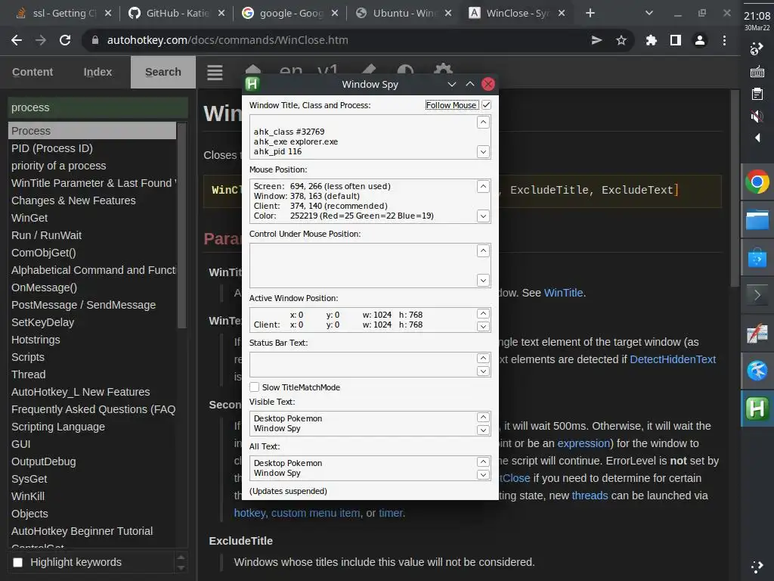Click the keyboard tray icon
The height and width of the screenshot is (581, 774).
(x=757, y=72)
